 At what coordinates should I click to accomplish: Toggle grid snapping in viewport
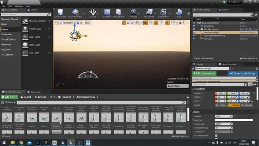pyautogui.click(x=146, y=23)
